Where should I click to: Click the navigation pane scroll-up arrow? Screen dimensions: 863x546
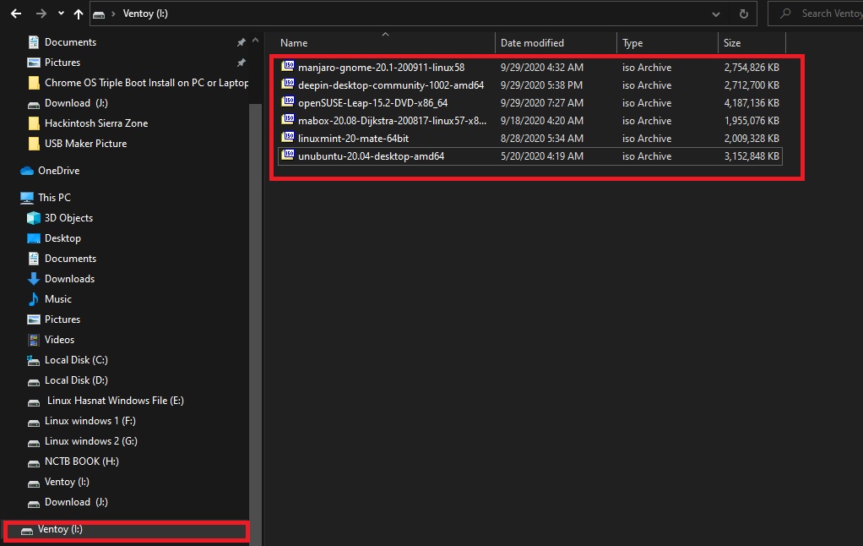coord(255,41)
